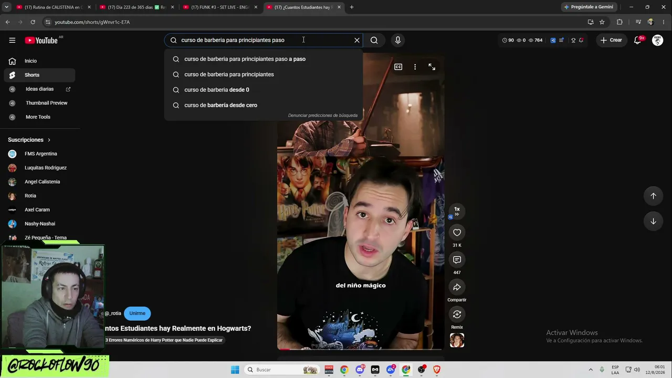Click 'Denunciar predicciones de búsqueda' link
Viewport: 672px width, 378px height.
point(323,115)
